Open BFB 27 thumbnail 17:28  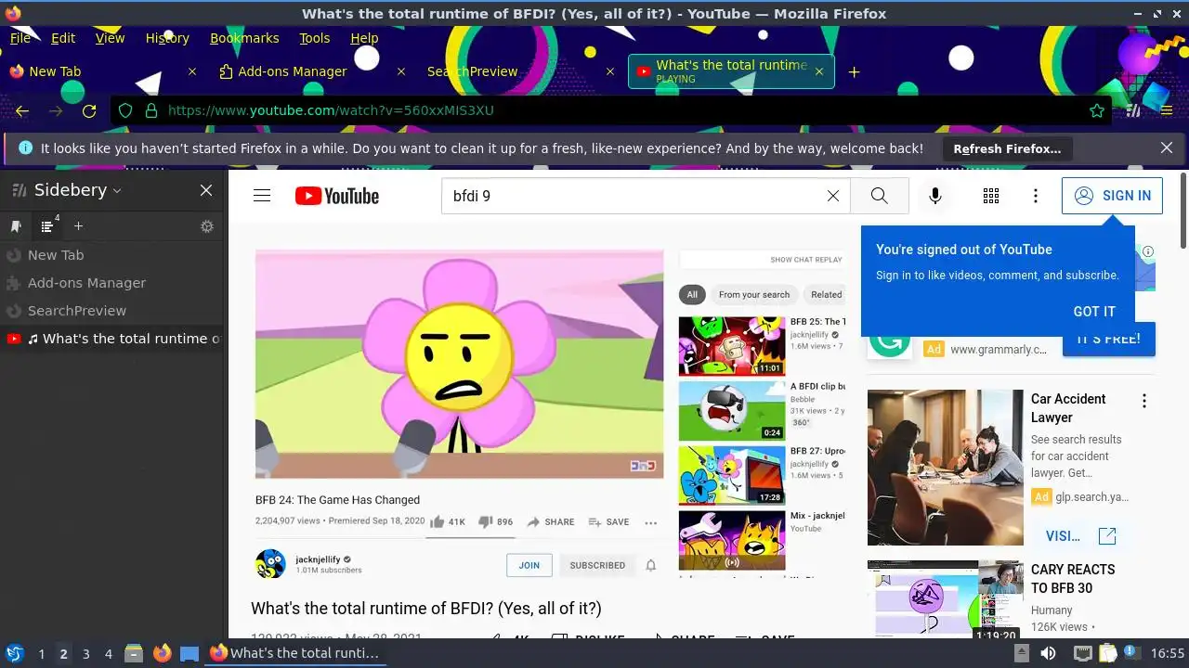[732, 476]
